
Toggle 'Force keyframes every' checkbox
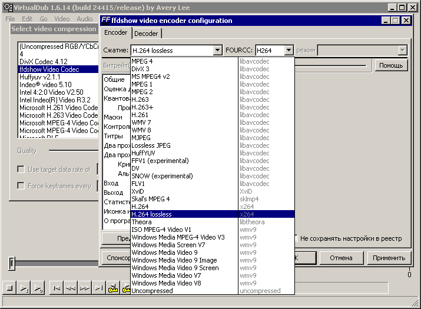coord(21,186)
